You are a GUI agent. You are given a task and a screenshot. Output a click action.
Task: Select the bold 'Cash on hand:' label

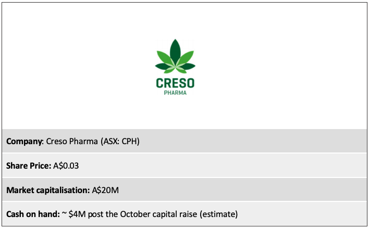(33, 214)
